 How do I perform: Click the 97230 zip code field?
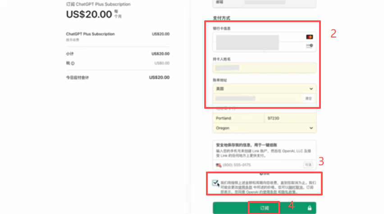290,118
